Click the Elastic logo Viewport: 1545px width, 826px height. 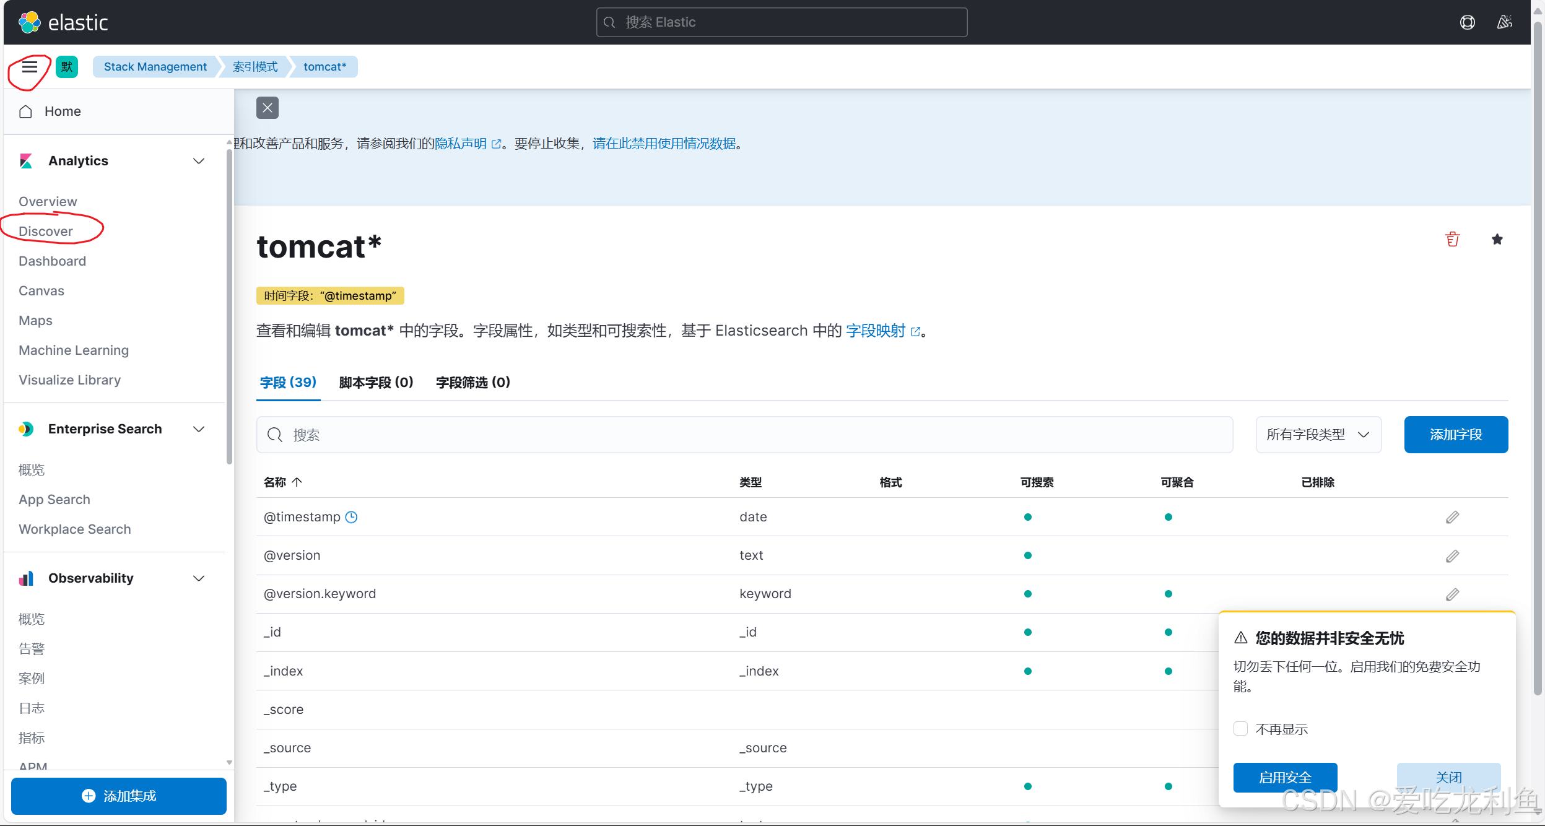63,22
